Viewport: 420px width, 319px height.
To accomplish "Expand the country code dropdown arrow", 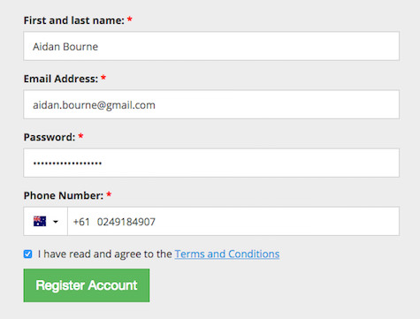I will (56, 222).
